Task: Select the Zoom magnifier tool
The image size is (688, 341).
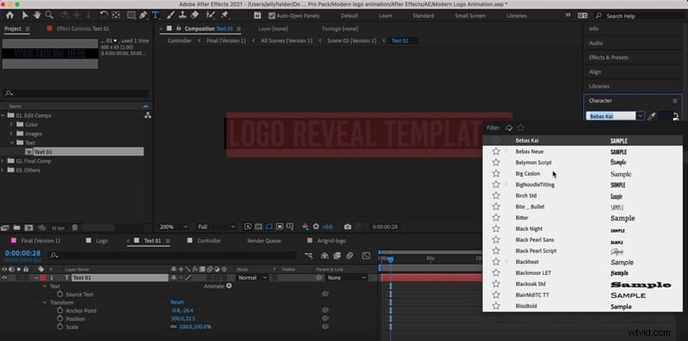Action: pyautogui.click(x=49, y=15)
